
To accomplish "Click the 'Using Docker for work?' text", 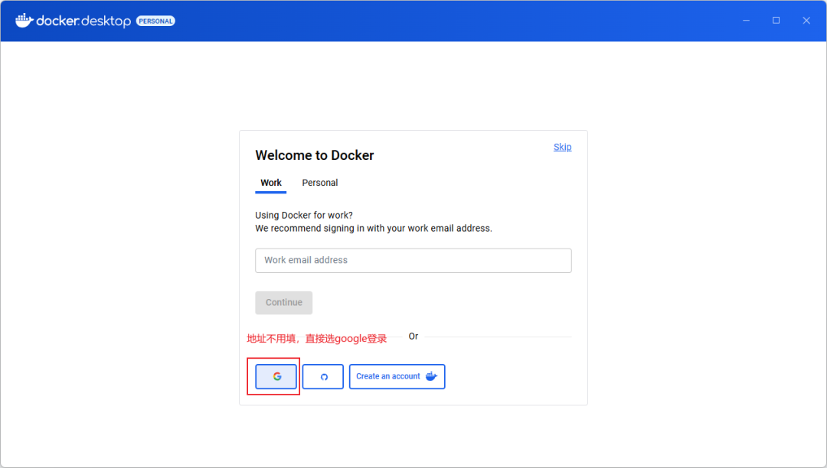I will click(304, 216).
